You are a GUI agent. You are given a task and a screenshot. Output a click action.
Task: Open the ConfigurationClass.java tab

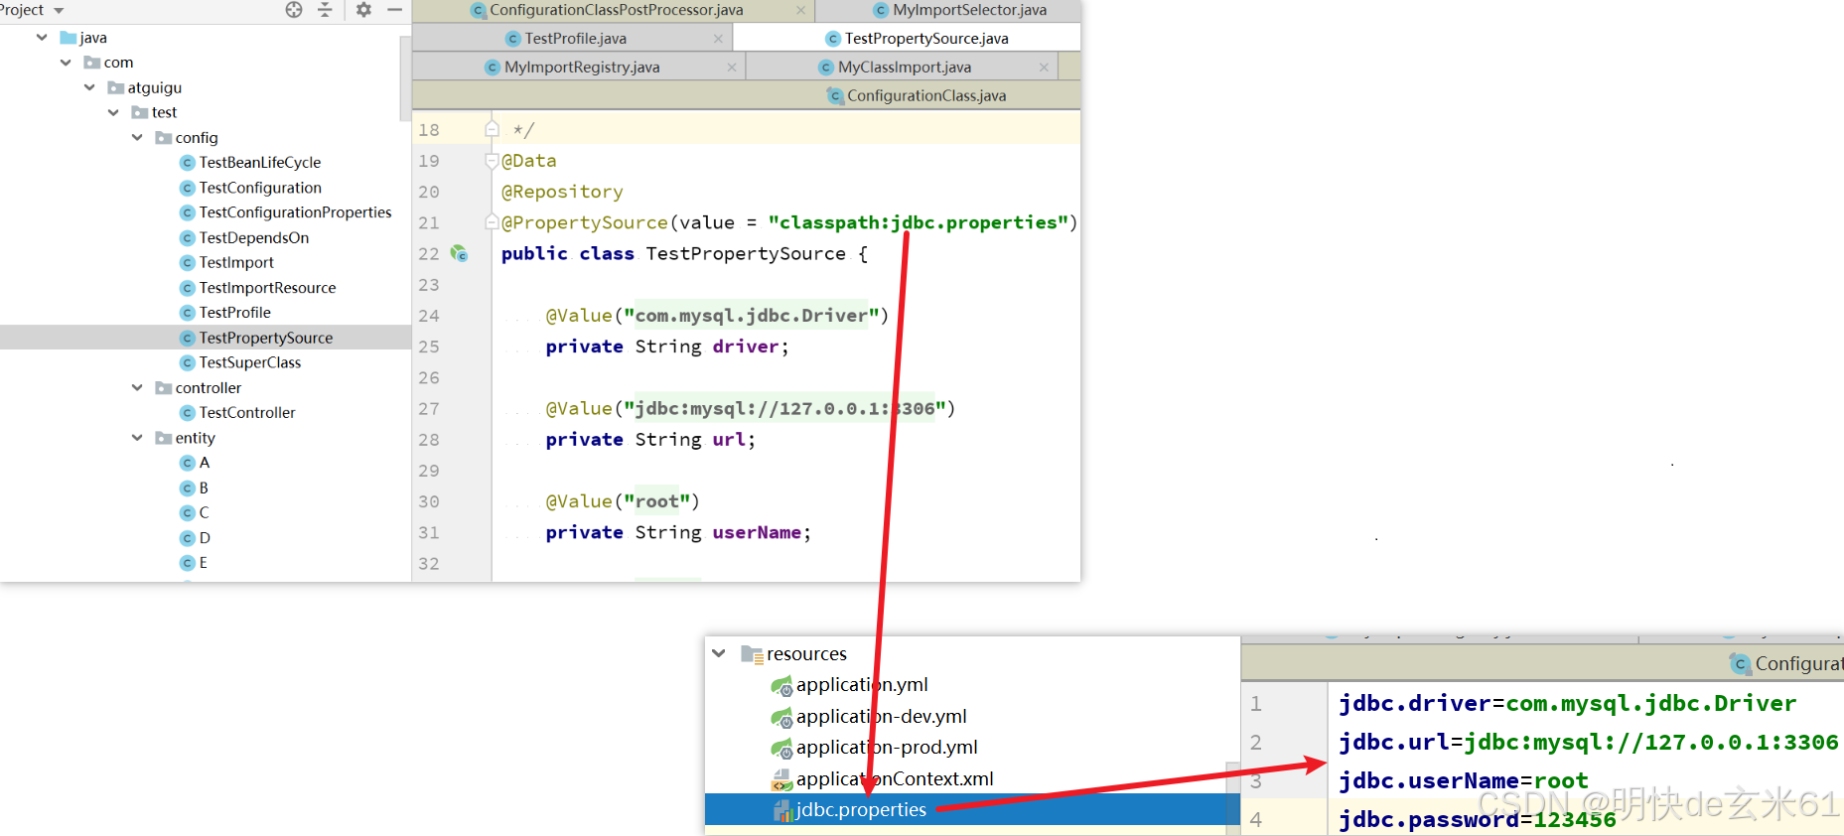[x=917, y=96]
